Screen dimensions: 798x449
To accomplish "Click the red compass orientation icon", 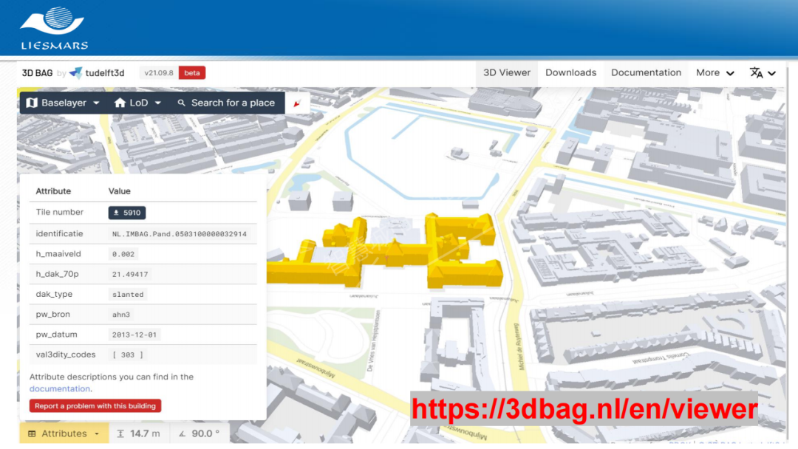I will 297,103.
